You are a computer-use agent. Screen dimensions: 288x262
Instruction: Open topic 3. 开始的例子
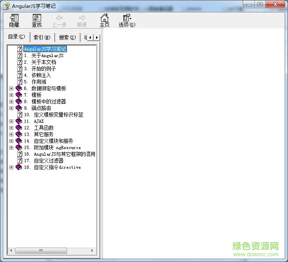click(40, 69)
